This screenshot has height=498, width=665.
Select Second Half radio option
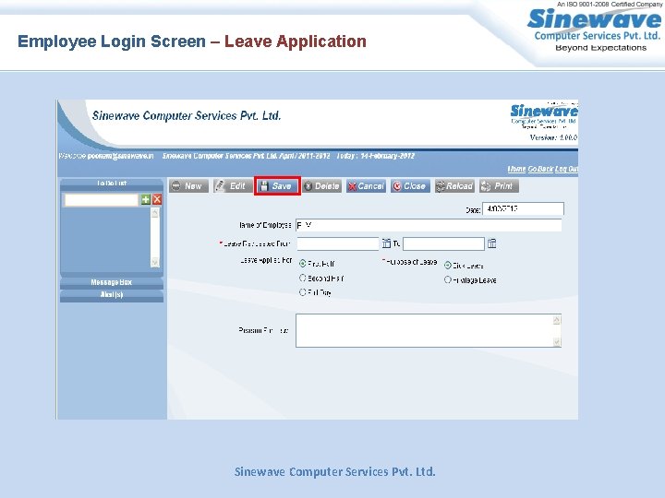point(302,278)
